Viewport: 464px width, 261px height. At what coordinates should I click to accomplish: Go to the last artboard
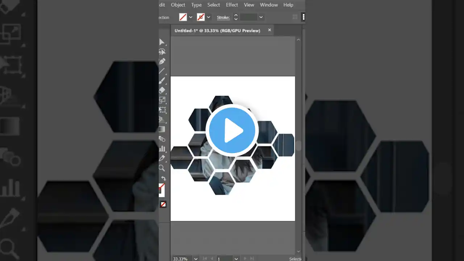(252, 259)
